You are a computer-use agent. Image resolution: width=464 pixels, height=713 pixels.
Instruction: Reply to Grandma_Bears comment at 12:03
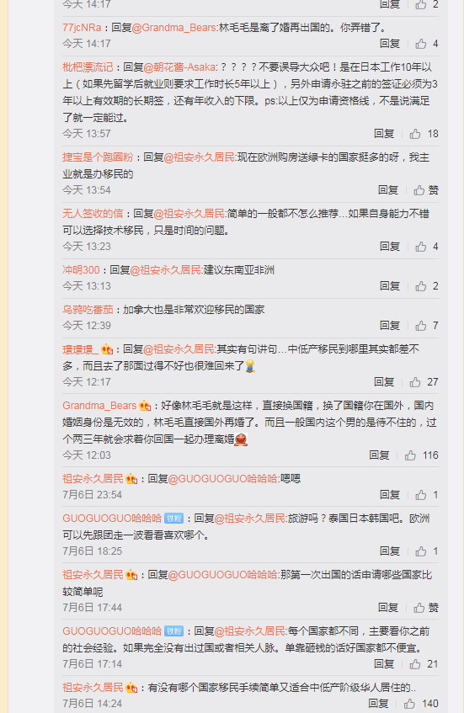pyautogui.click(x=379, y=455)
